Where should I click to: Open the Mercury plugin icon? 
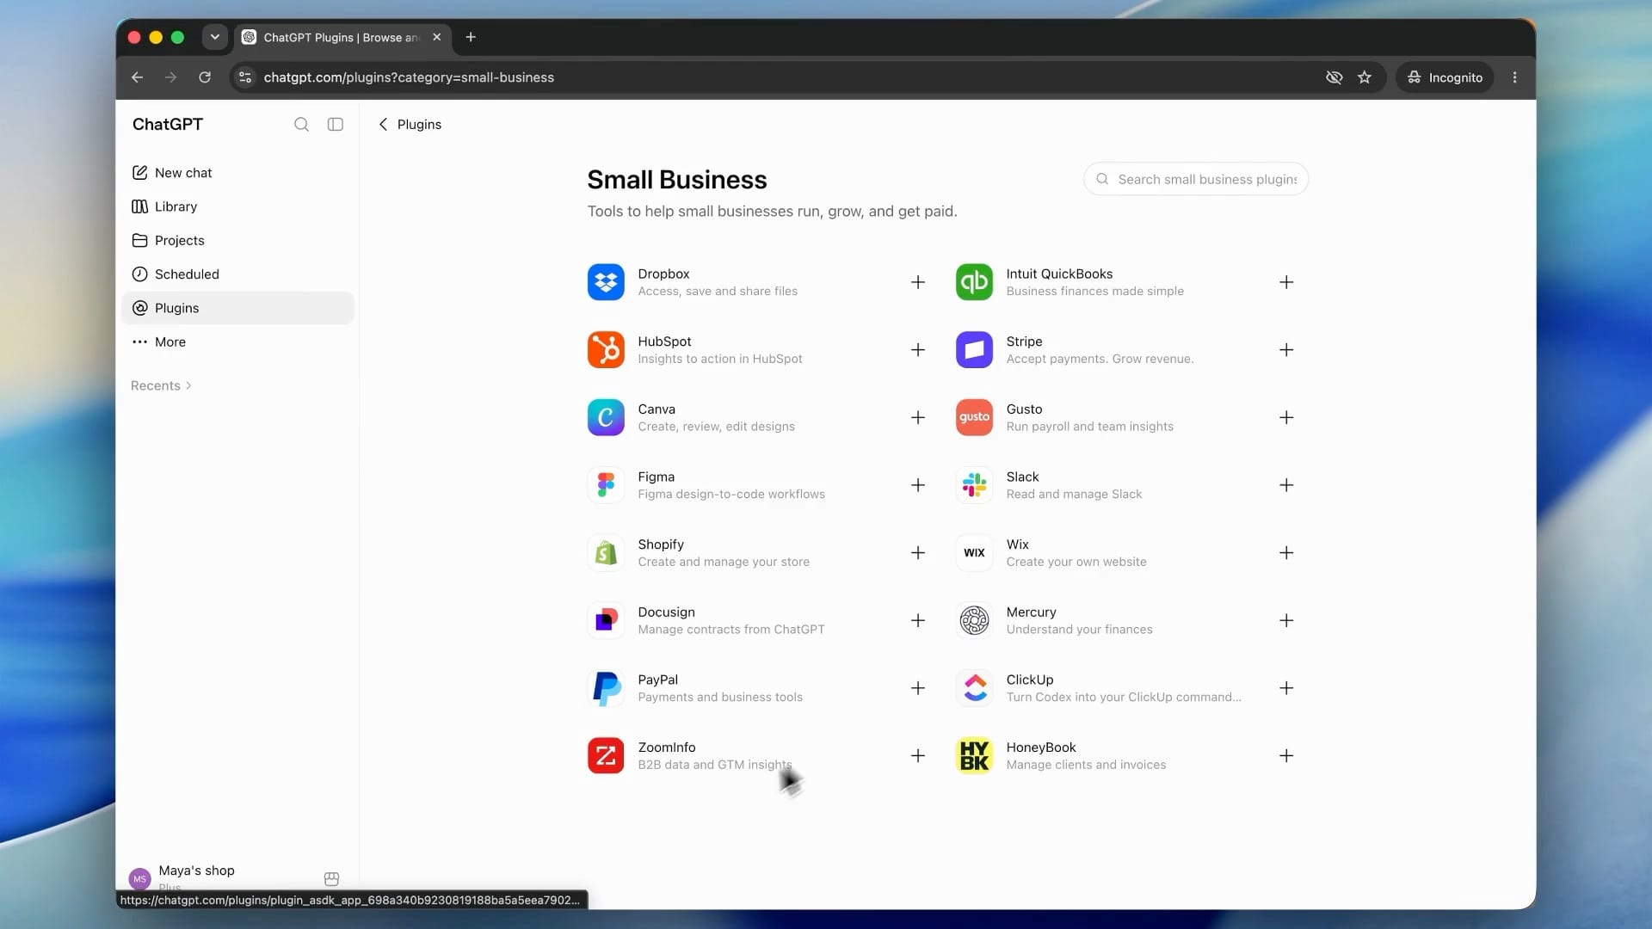click(x=974, y=620)
